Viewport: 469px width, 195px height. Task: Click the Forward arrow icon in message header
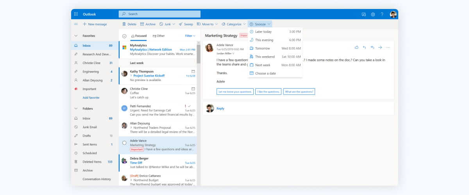pos(380,47)
